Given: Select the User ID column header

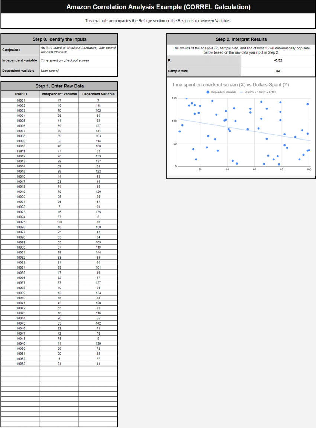Looking at the screenshot, I should 20,94.
